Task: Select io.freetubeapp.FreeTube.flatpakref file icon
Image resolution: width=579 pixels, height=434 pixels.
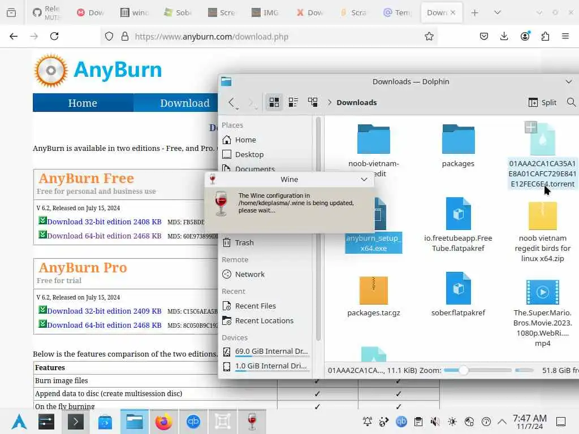Action: [458, 214]
